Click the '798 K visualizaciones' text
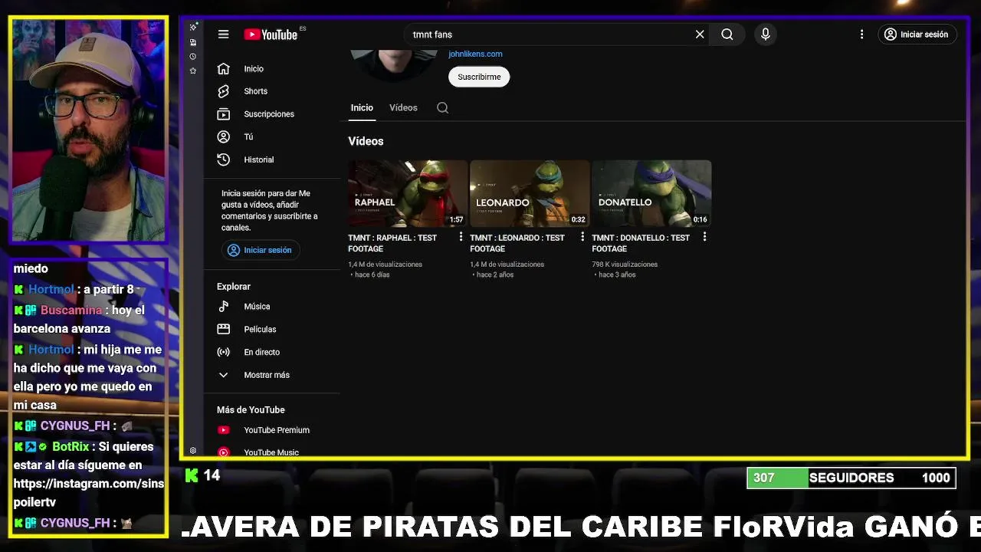This screenshot has height=552, width=981. coord(625,264)
